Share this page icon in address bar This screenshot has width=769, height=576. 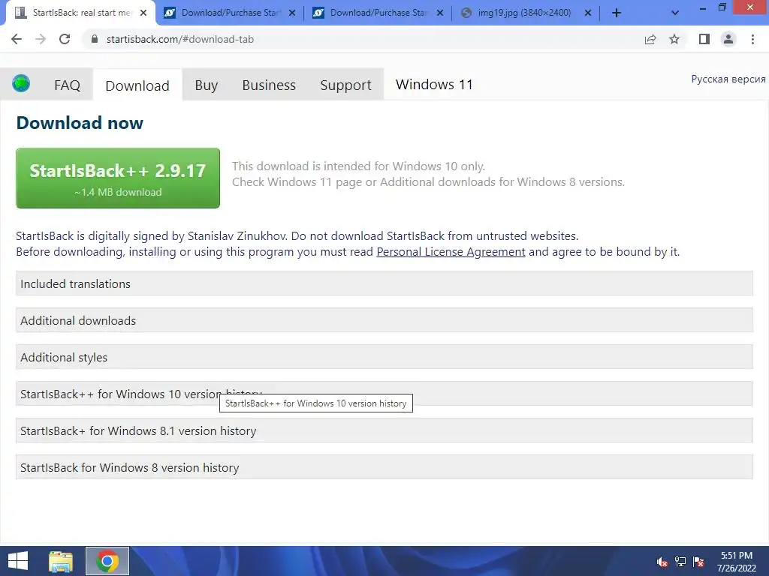pos(650,39)
